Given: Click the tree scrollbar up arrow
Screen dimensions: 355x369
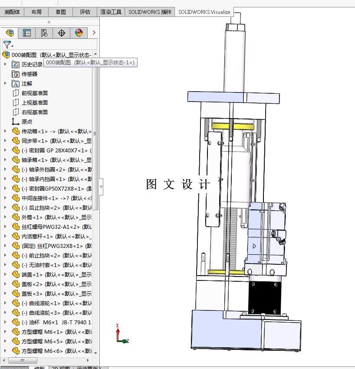Looking at the screenshot, I should 95,54.
